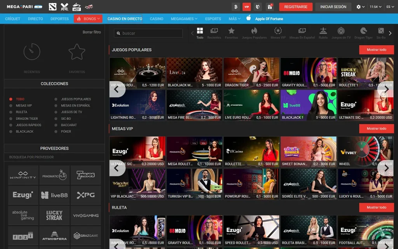Expand the Bonos dropdown
Image resolution: width=398 pixels, height=249 pixels.
[88, 19]
